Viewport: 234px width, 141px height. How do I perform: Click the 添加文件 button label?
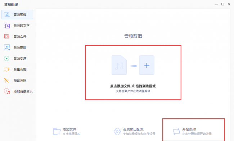69,129
